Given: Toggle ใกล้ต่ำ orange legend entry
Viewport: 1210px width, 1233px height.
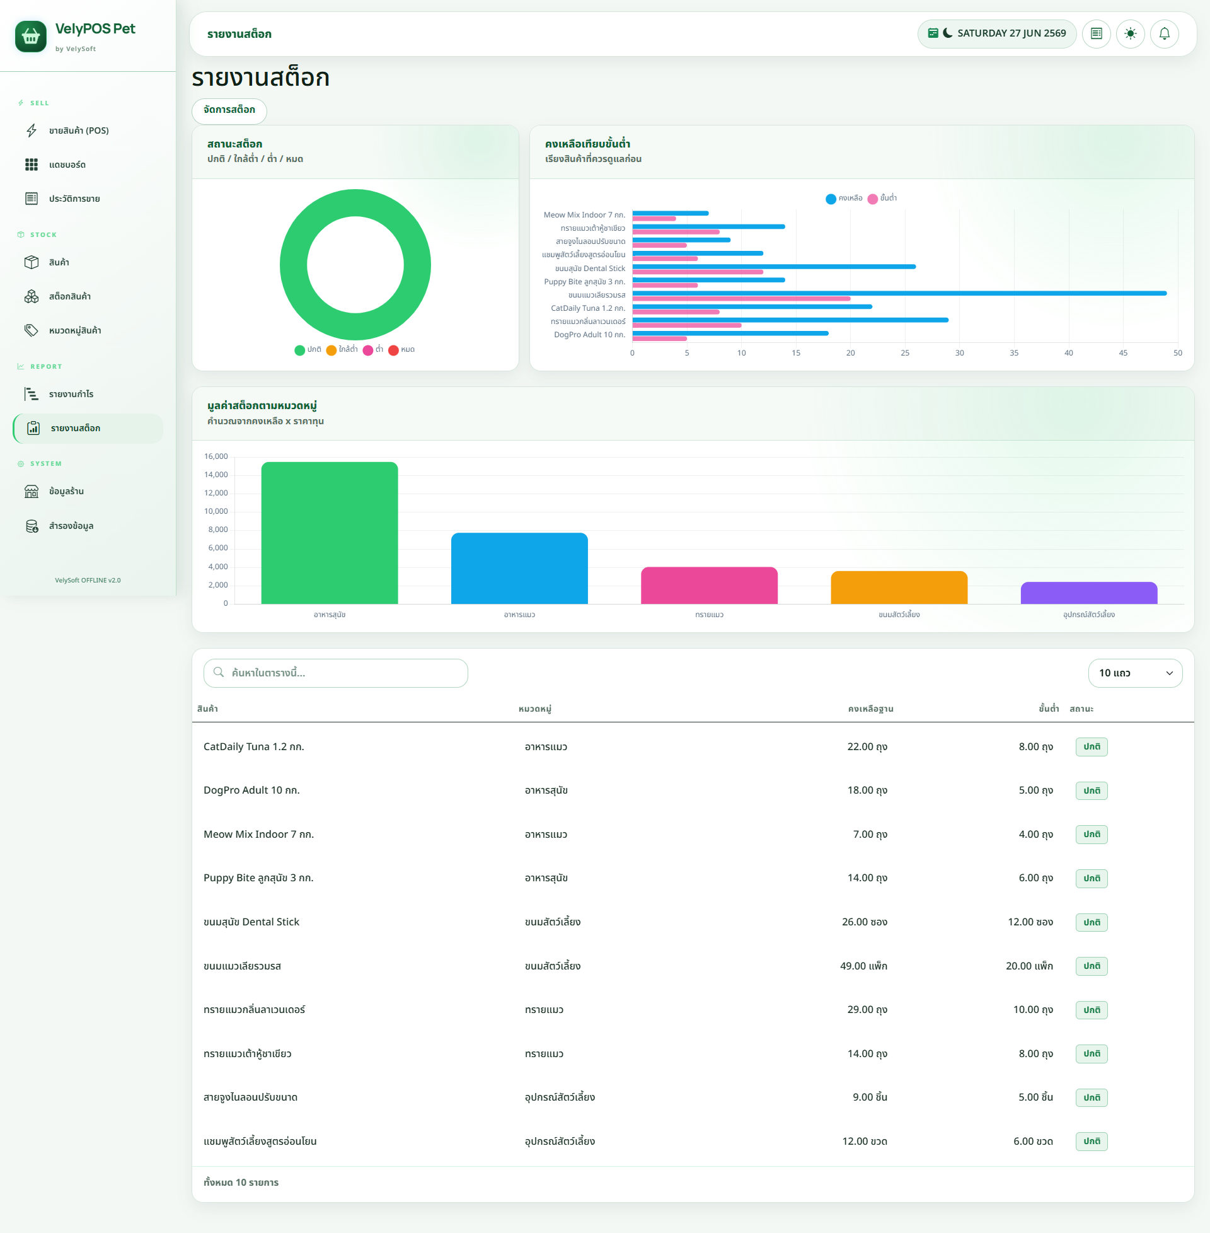Looking at the screenshot, I should point(342,350).
